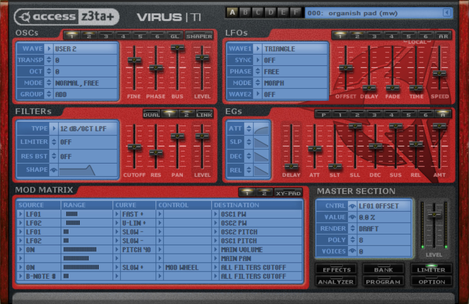Select the DEC envelope curve shape
The height and width of the screenshot is (304, 469).
coord(261,156)
